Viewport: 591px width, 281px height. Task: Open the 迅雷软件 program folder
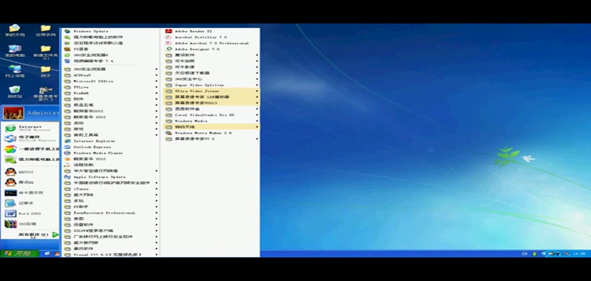[x=110, y=225]
